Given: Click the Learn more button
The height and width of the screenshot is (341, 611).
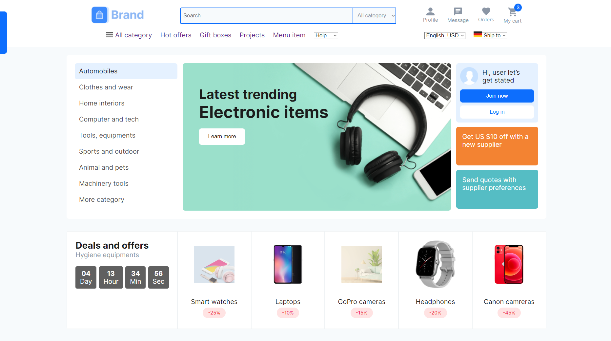Looking at the screenshot, I should click(x=222, y=136).
